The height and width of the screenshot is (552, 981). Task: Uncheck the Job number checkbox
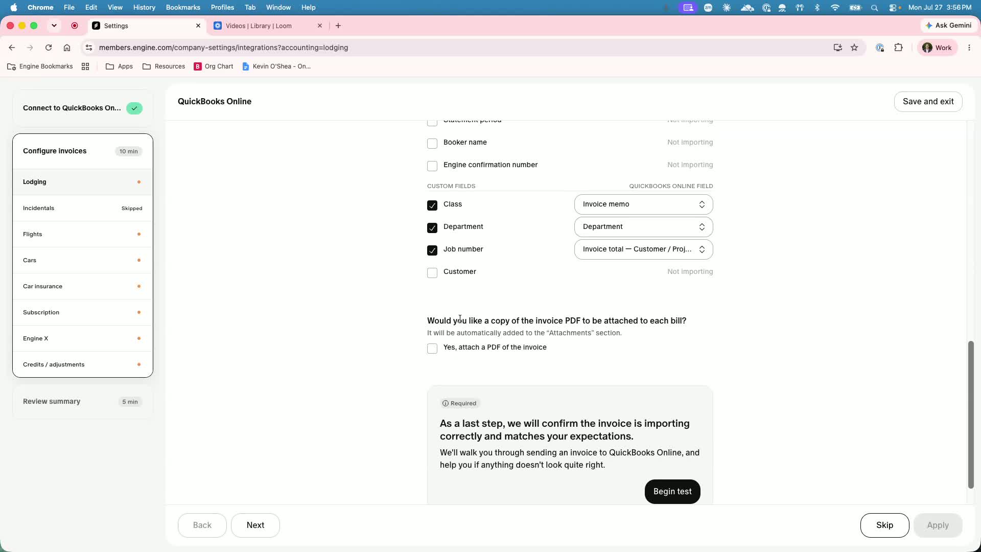(432, 250)
